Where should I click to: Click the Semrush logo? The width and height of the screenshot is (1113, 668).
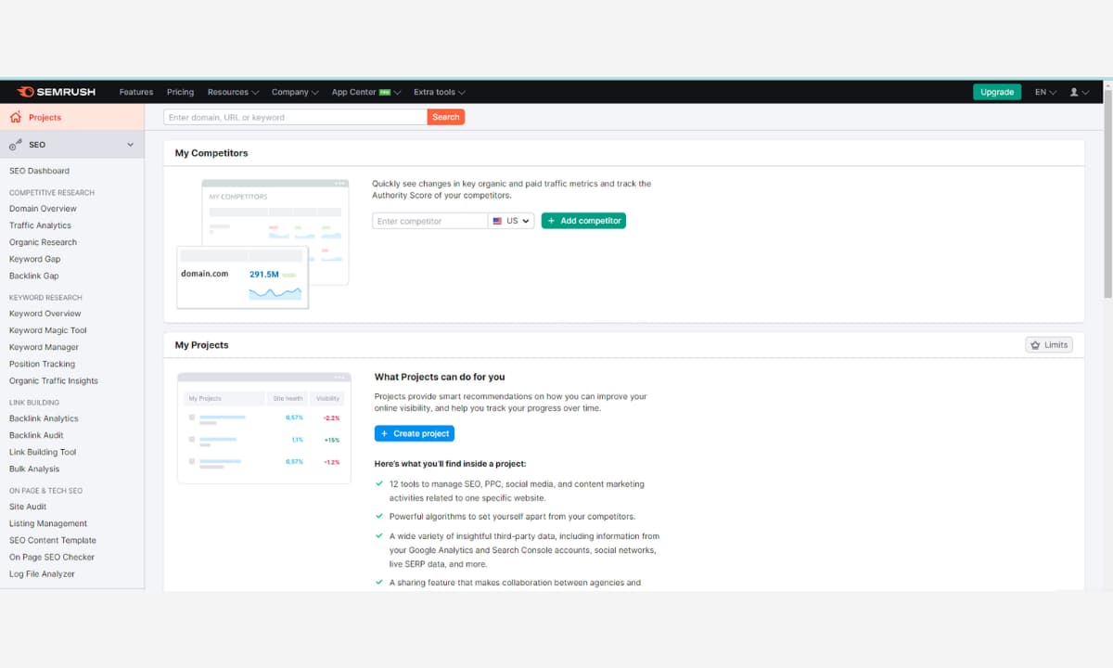57,92
